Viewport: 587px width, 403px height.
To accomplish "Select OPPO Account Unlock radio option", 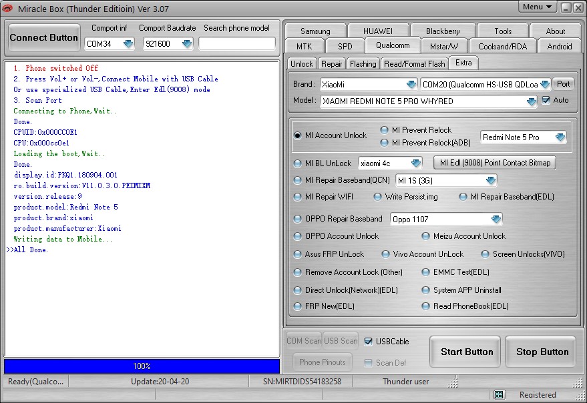I will click(x=298, y=236).
